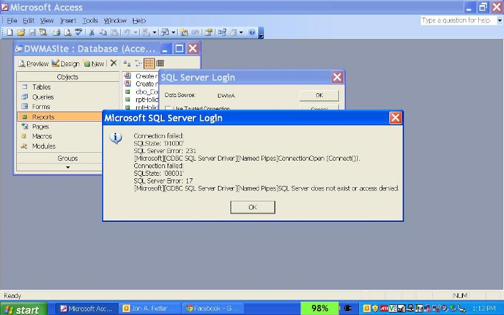Click the Microsoft Script Editor icon
504x315 pixels.
point(195,32)
